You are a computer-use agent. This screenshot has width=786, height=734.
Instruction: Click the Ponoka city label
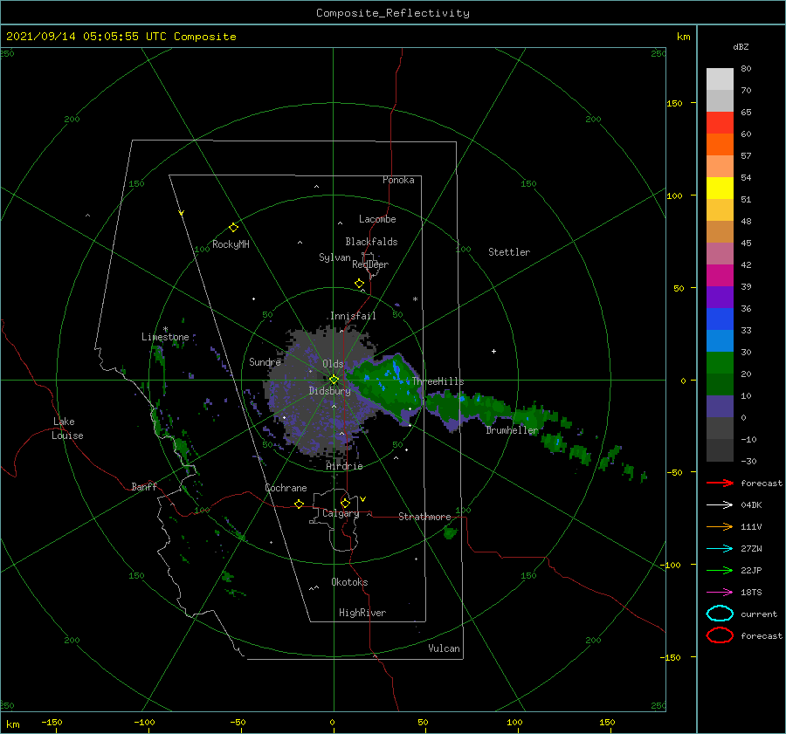click(398, 180)
